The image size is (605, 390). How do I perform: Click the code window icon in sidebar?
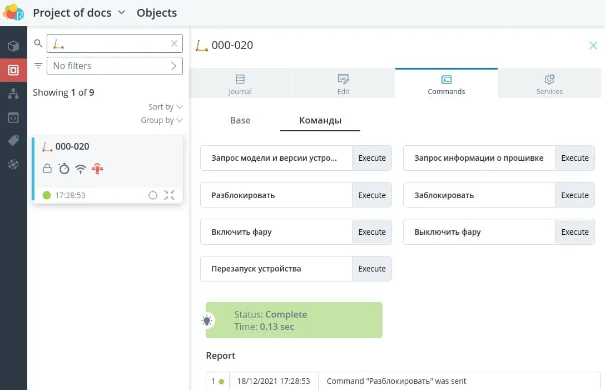click(x=13, y=117)
